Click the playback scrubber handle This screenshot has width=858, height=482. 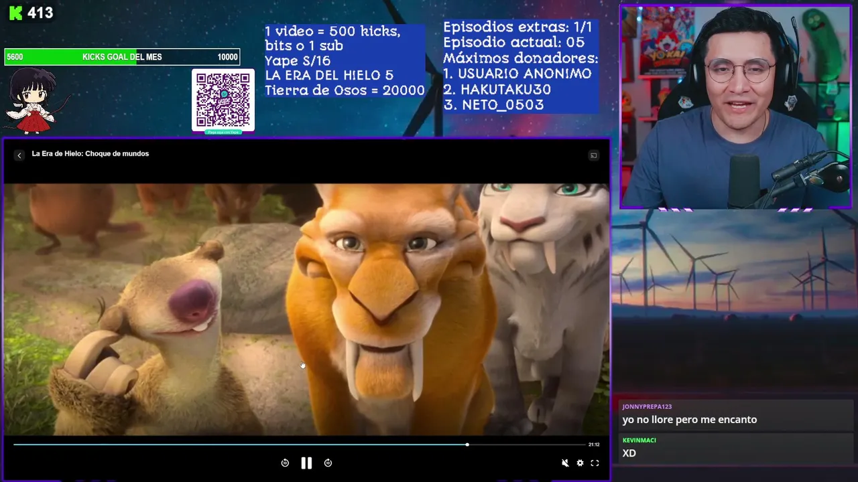tap(467, 445)
